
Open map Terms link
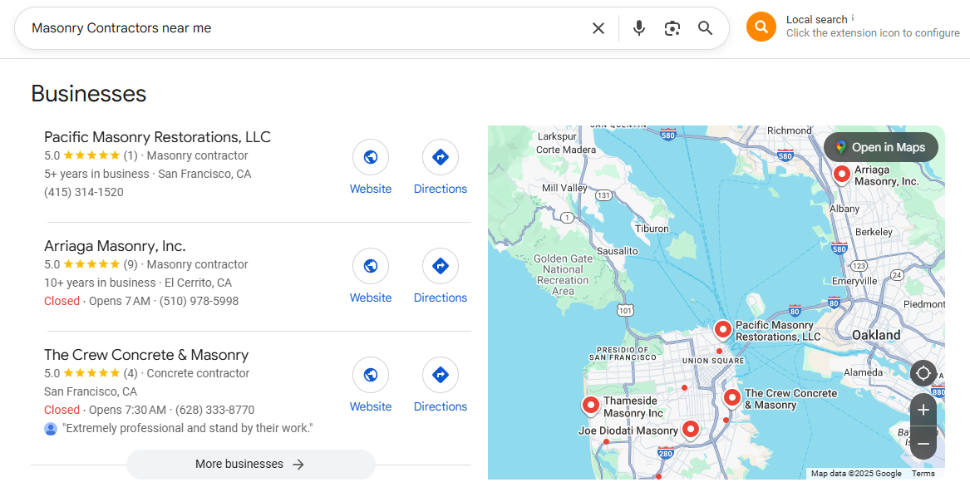click(923, 474)
